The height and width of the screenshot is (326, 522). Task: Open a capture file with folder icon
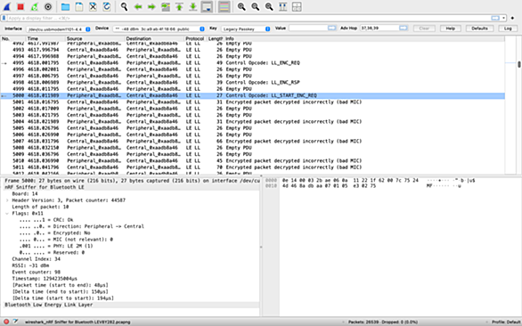(65, 6)
